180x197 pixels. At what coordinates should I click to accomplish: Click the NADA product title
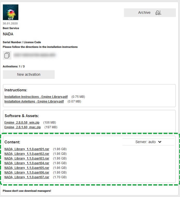[8, 34]
